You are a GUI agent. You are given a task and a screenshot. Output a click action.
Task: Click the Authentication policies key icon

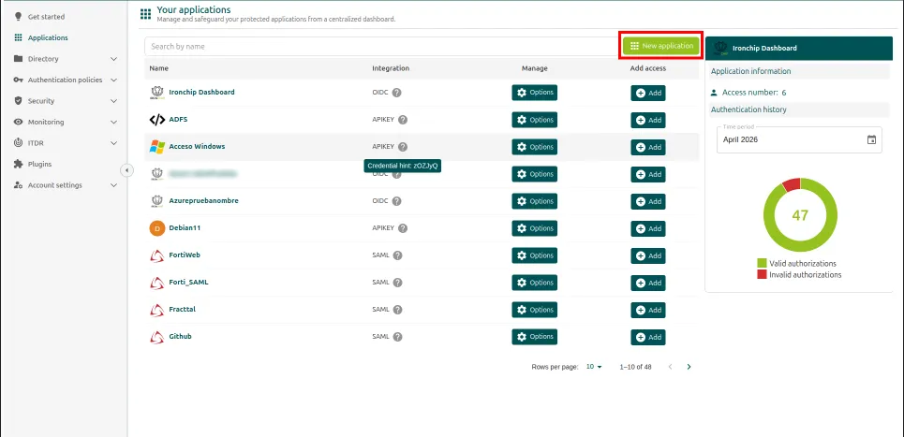18,80
